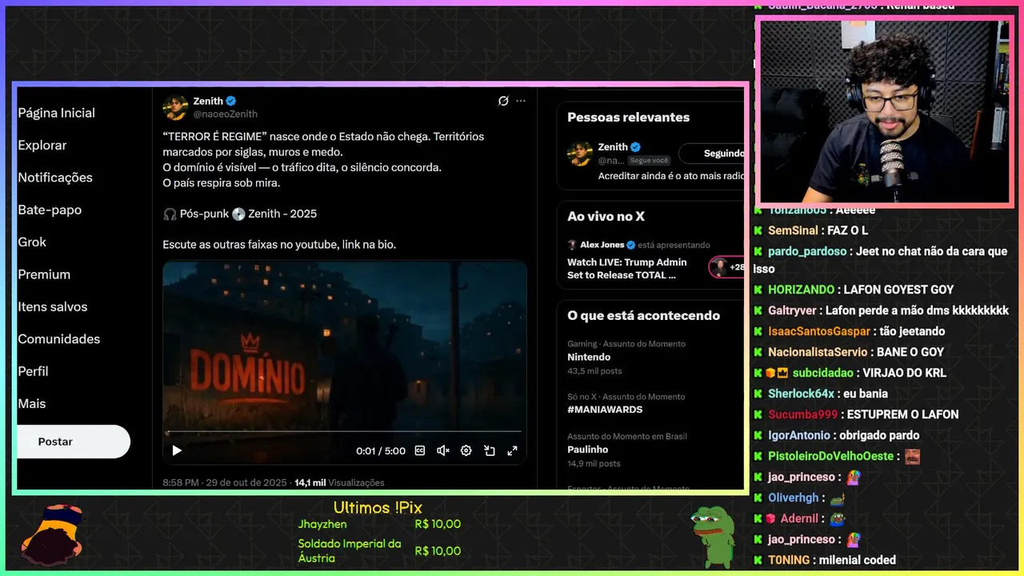Play the DOMÍNIO video
The height and width of the screenshot is (576, 1024).
(177, 450)
